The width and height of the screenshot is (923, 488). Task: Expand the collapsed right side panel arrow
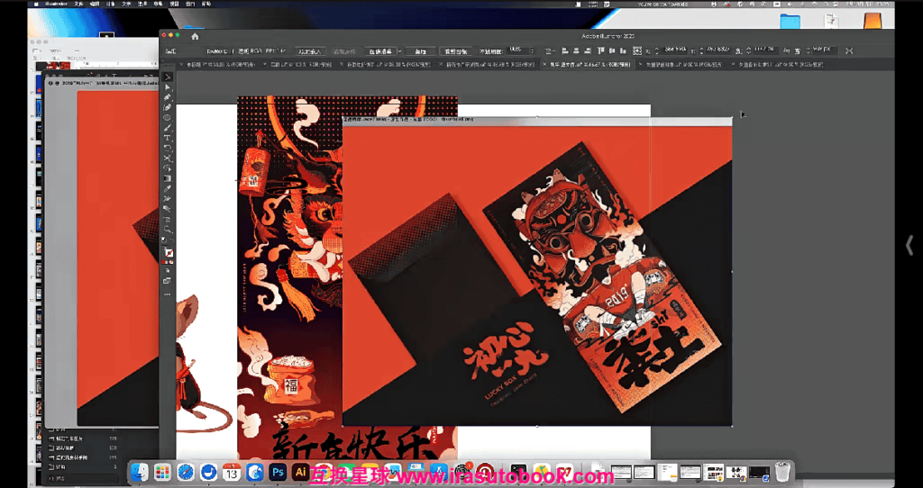tap(909, 245)
